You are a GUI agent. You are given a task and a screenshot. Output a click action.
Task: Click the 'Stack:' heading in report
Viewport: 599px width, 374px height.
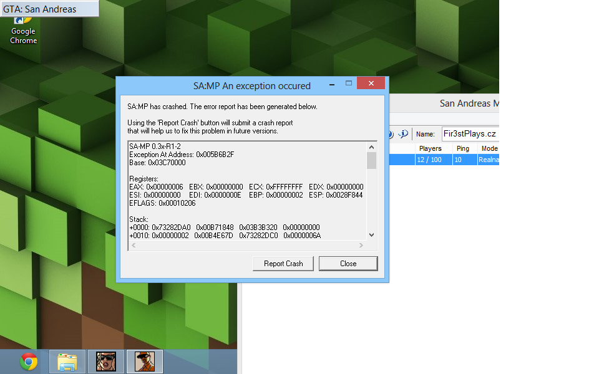click(139, 219)
